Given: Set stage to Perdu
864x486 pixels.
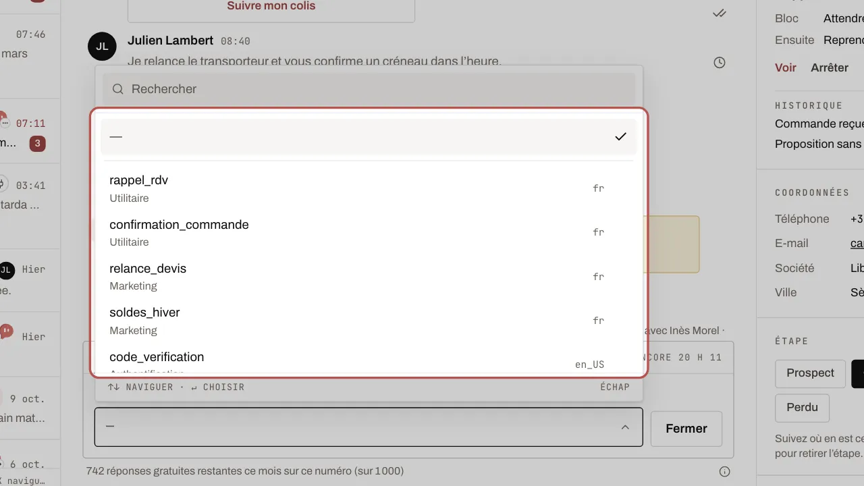Looking at the screenshot, I should click(802, 408).
